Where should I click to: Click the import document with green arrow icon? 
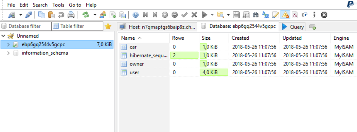coord(113,15)
